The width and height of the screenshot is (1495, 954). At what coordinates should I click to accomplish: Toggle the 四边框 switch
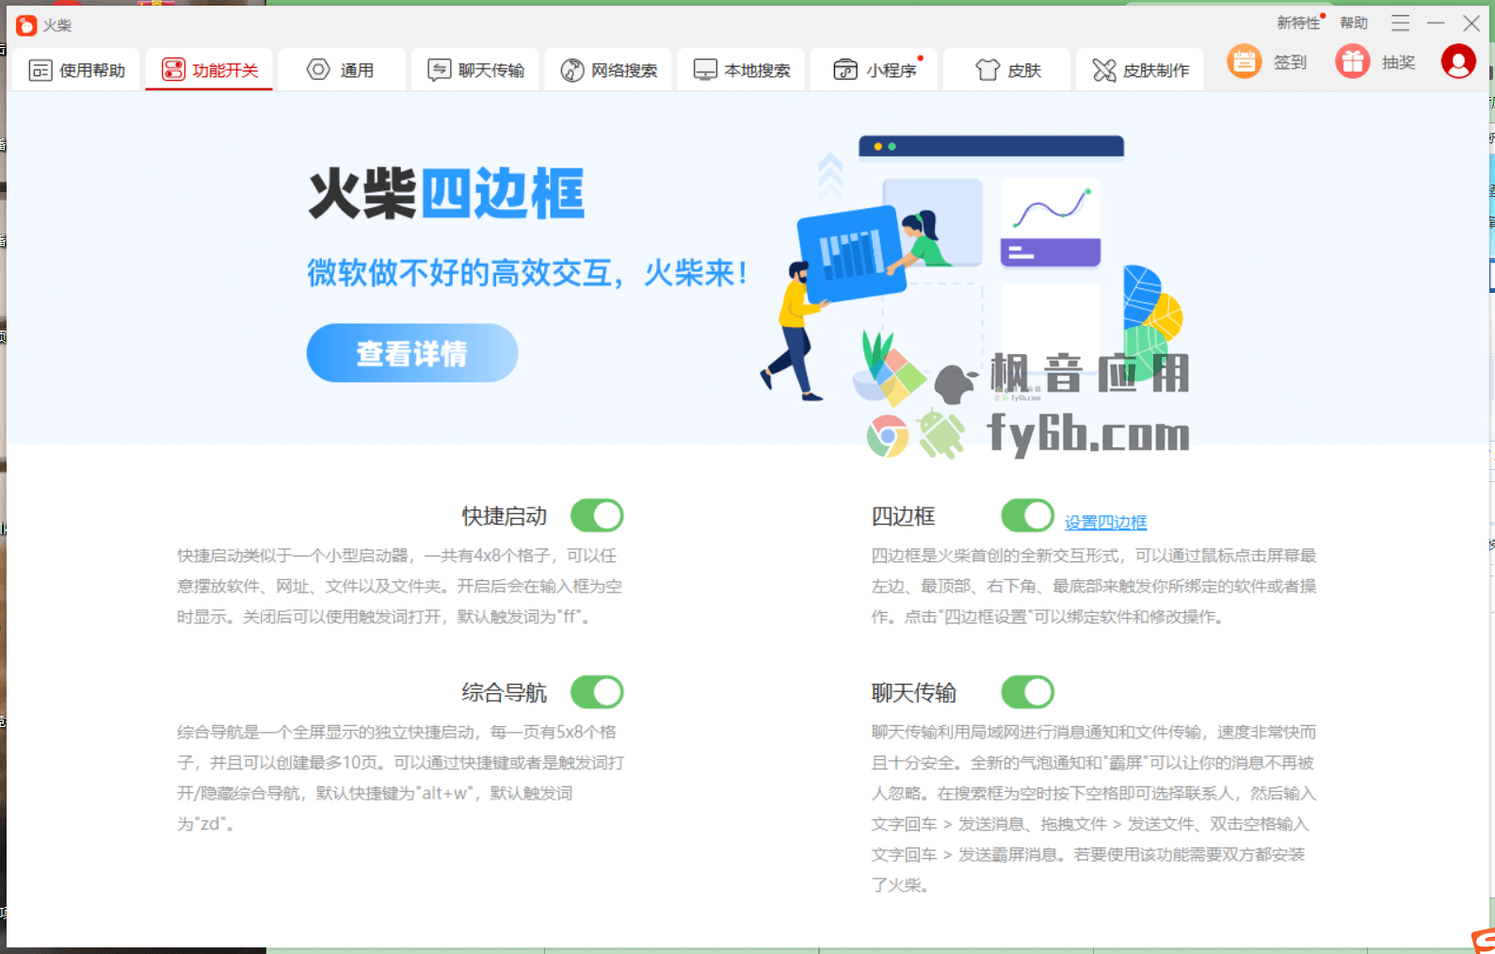tap(1027, 516)
